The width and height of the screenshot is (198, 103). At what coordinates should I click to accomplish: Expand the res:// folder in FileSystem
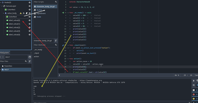[1, 70]
